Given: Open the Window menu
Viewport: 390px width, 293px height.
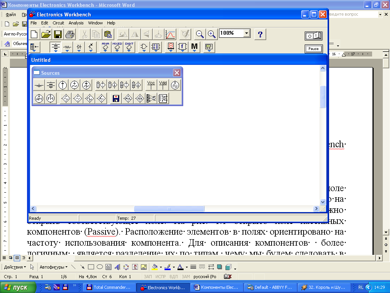Looking at the screenshot, I should 95,23.
